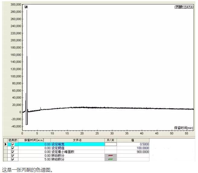Click the green on/off icon for 转动积分 at 5.00
This screenshot has height=173, width=198.
point(110,159)
